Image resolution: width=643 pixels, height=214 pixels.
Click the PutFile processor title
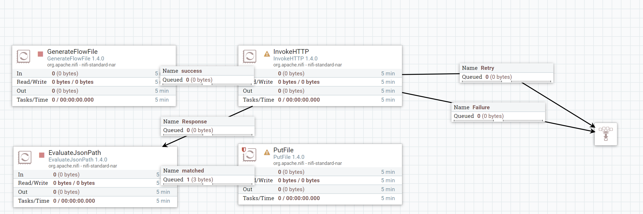click(x=283, y=150)
